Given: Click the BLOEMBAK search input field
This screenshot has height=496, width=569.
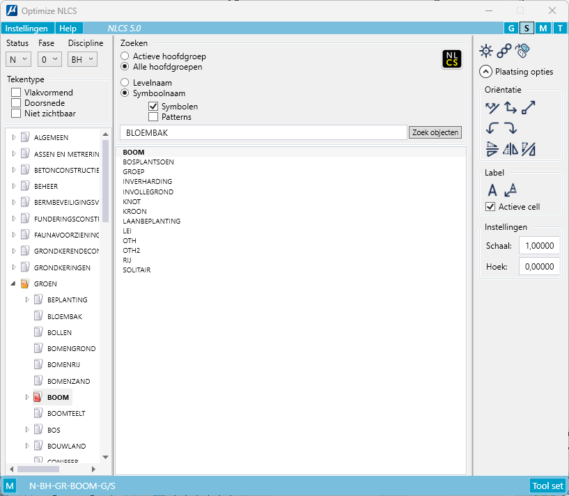Looking at the screenshot, I should 263,132.
